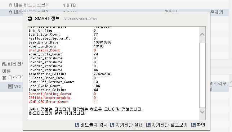The image size is (232, 132).
Task: Click the 파티션 section header icon
Action: (4, 64)
